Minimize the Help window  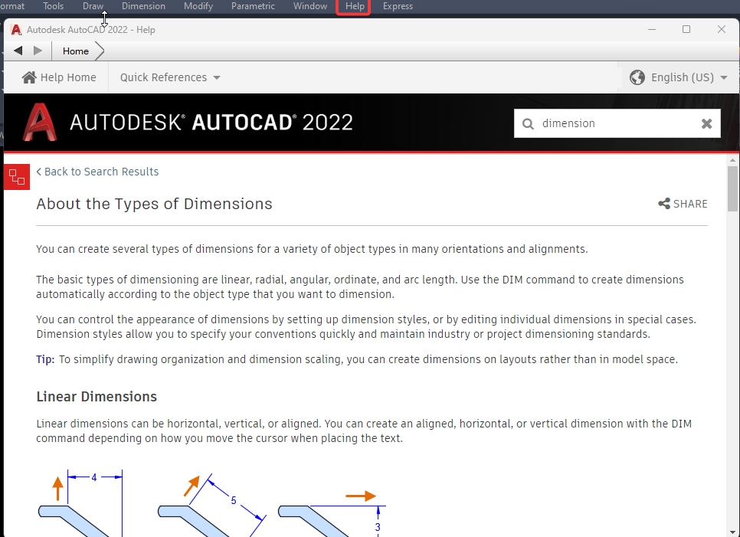point(652,29)
